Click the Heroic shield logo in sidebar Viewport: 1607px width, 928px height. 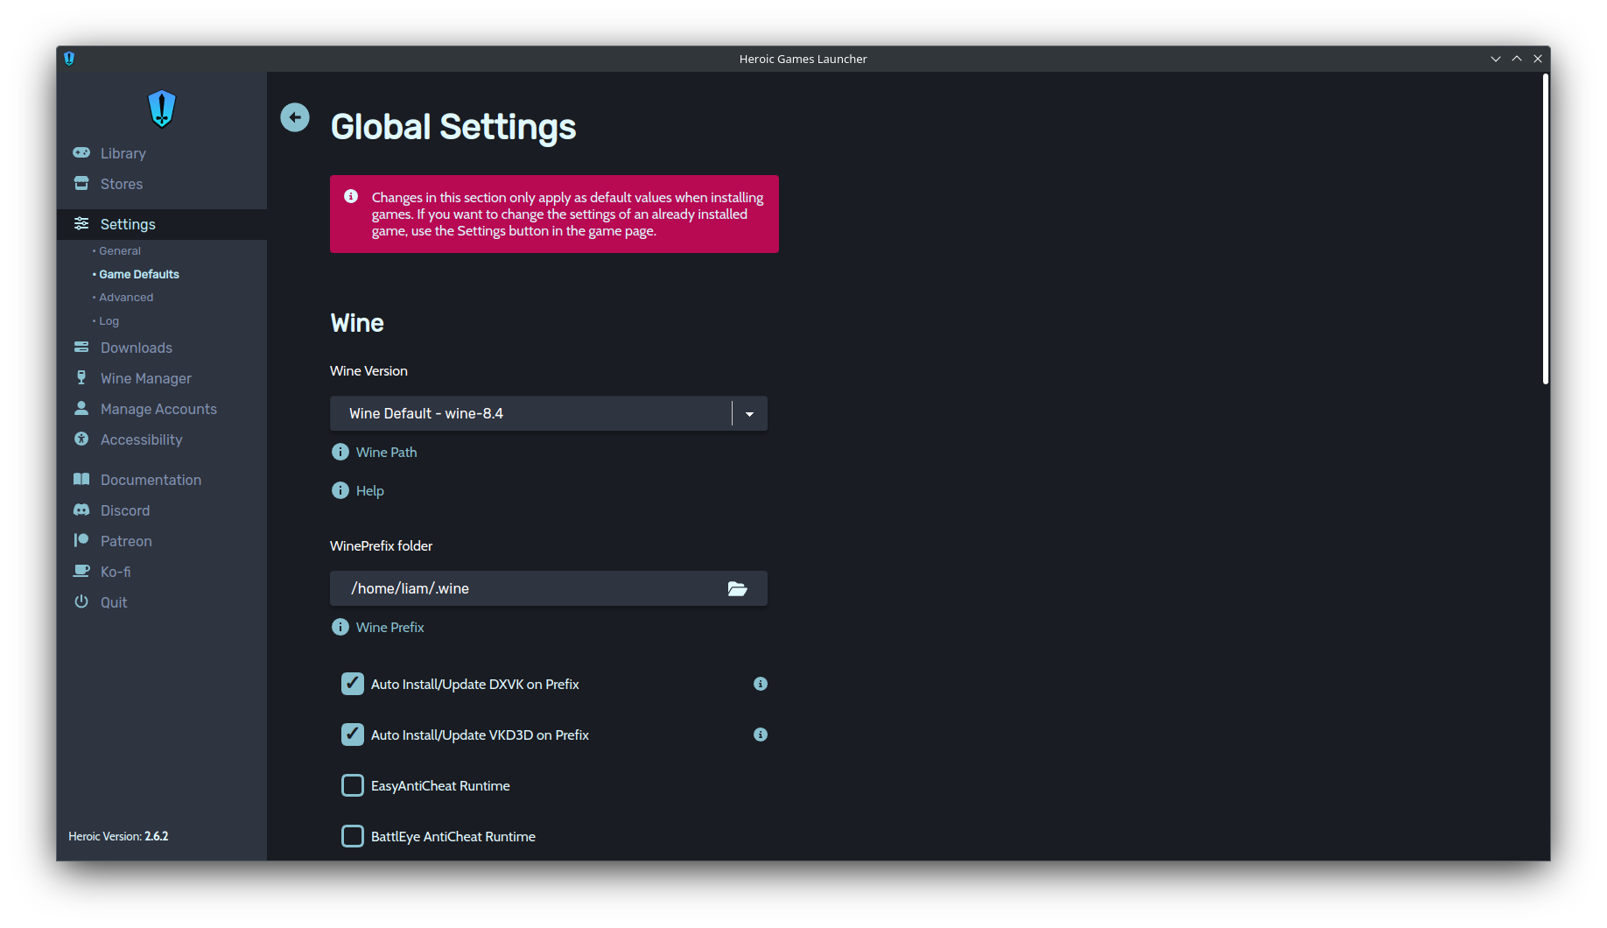(x=162, y=109)
